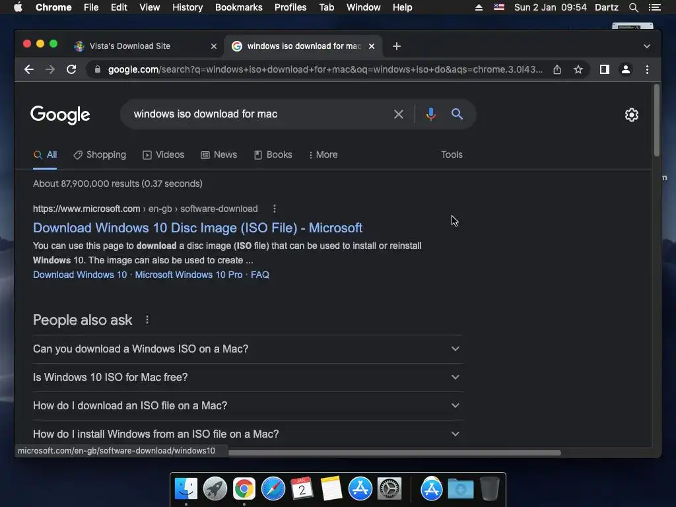Screen dimensions: 676x507
Task: Expand 'Is Windows 10 ISO for Mac free?'
Action: (x=248, y=377)
